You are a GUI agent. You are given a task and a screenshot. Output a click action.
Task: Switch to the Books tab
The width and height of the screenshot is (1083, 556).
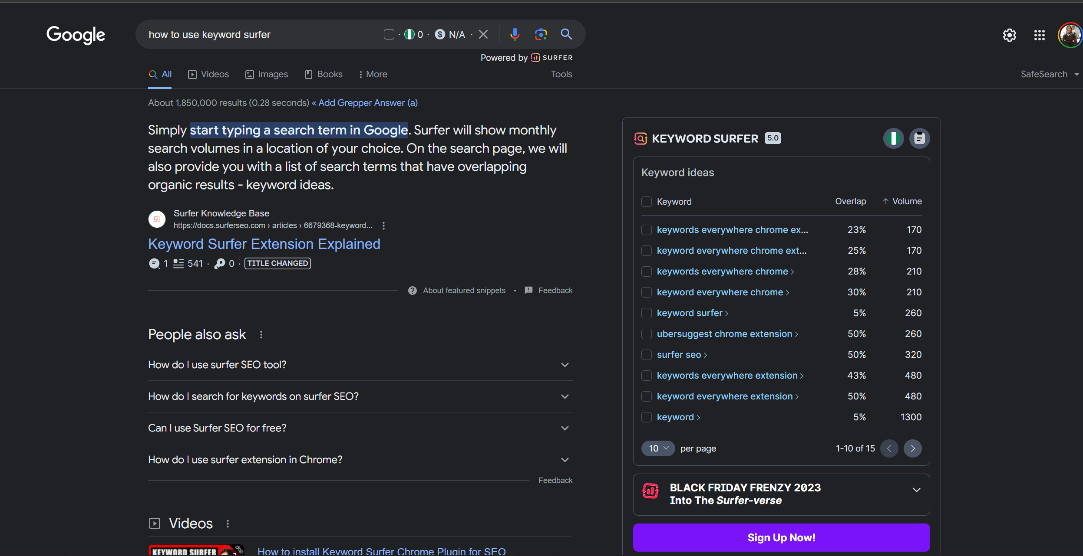[324, 74]
